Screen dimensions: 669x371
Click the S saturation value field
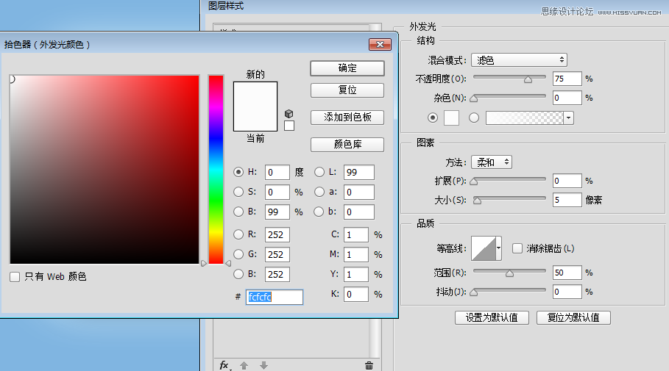[277, 192]
